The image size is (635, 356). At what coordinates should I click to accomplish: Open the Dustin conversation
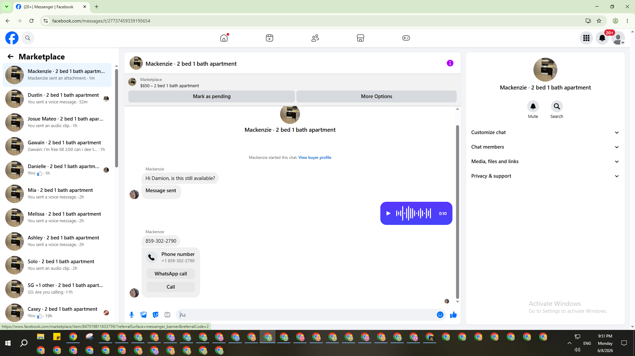(57, 98)
